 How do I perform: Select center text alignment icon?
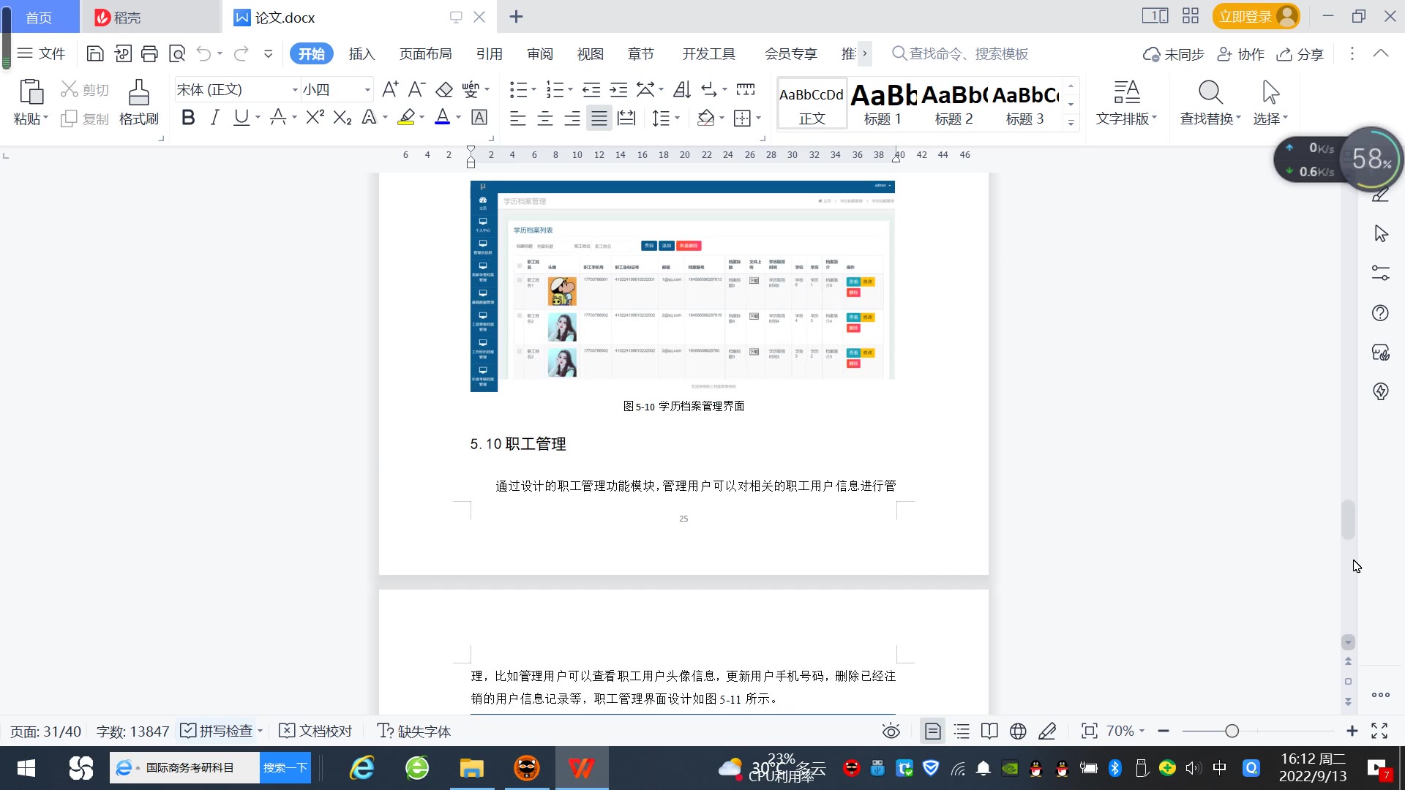coord(544,118)
